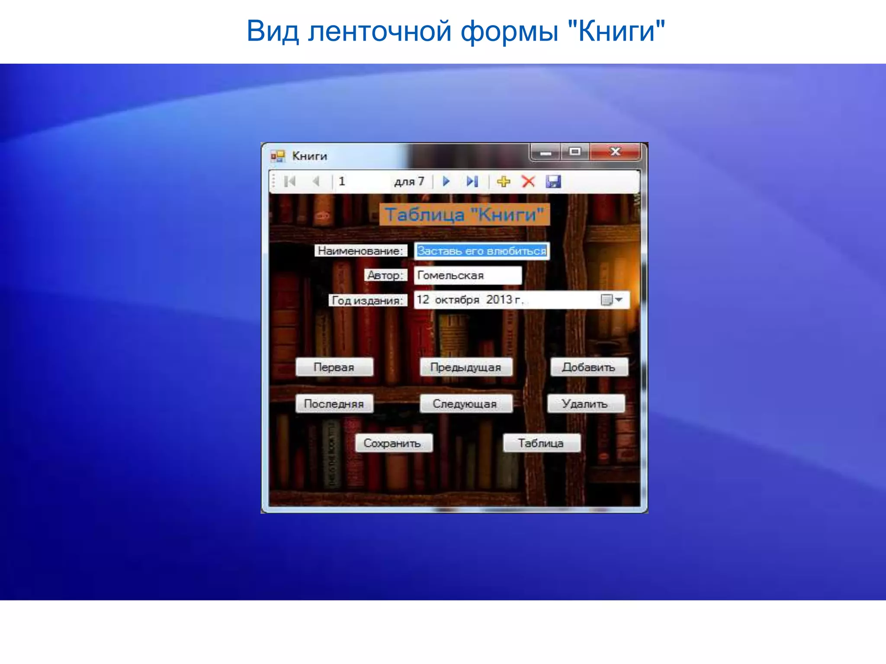Click the Следующая button

pyautogui.click(x=466, y=404)
